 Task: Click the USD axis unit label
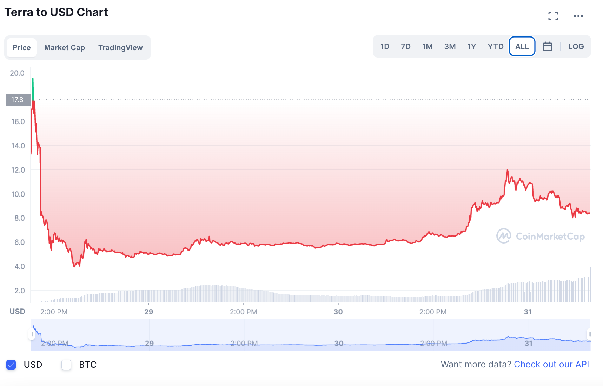pyautogui.click(x=17, y=311)
